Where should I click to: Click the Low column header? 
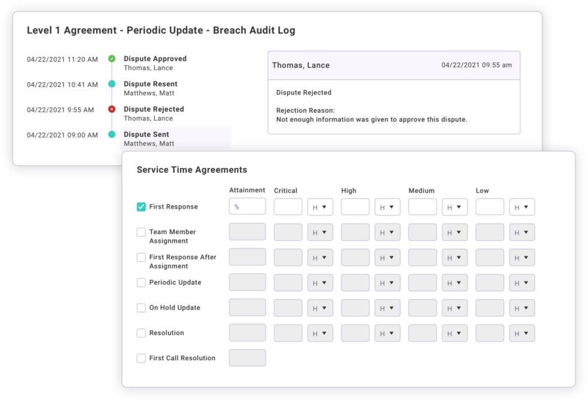(482, 190)
